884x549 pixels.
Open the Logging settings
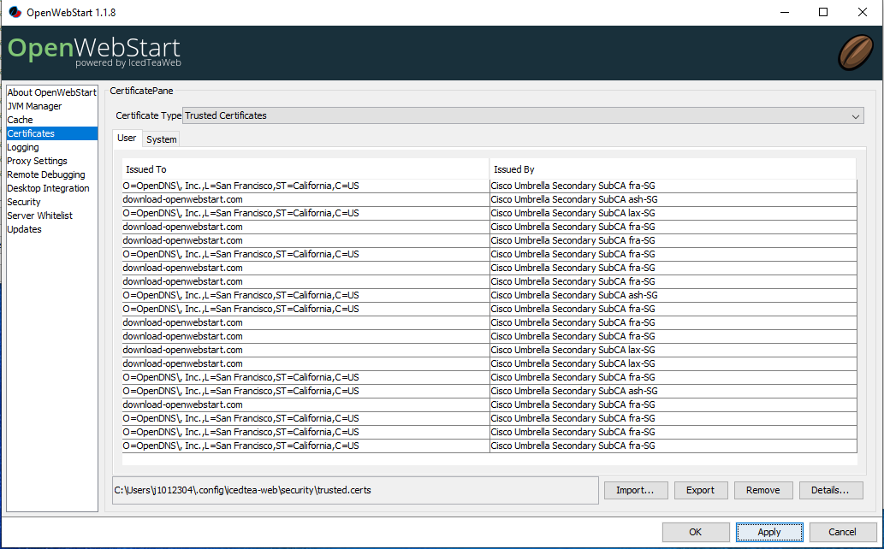click(52, 147)
